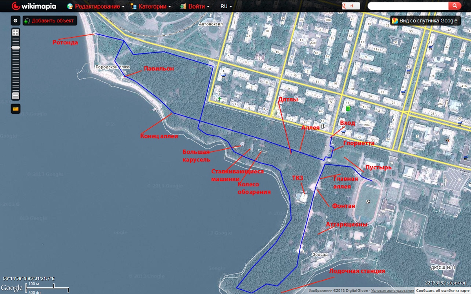Click Сообщить об ошибке на карте
The width and height of the screenshot is (471, 294).
click(x=443, y=291)
